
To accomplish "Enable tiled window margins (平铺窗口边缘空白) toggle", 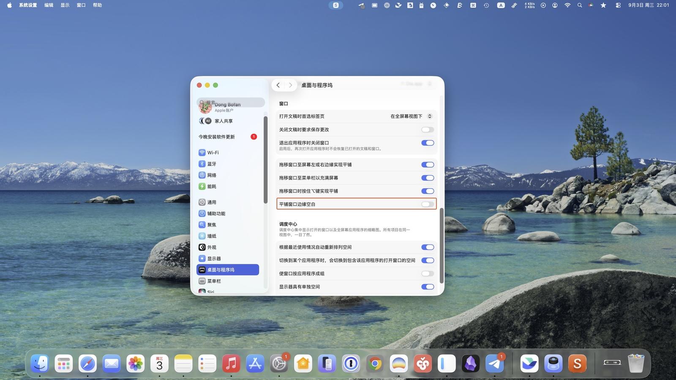I will pos(427,204).
